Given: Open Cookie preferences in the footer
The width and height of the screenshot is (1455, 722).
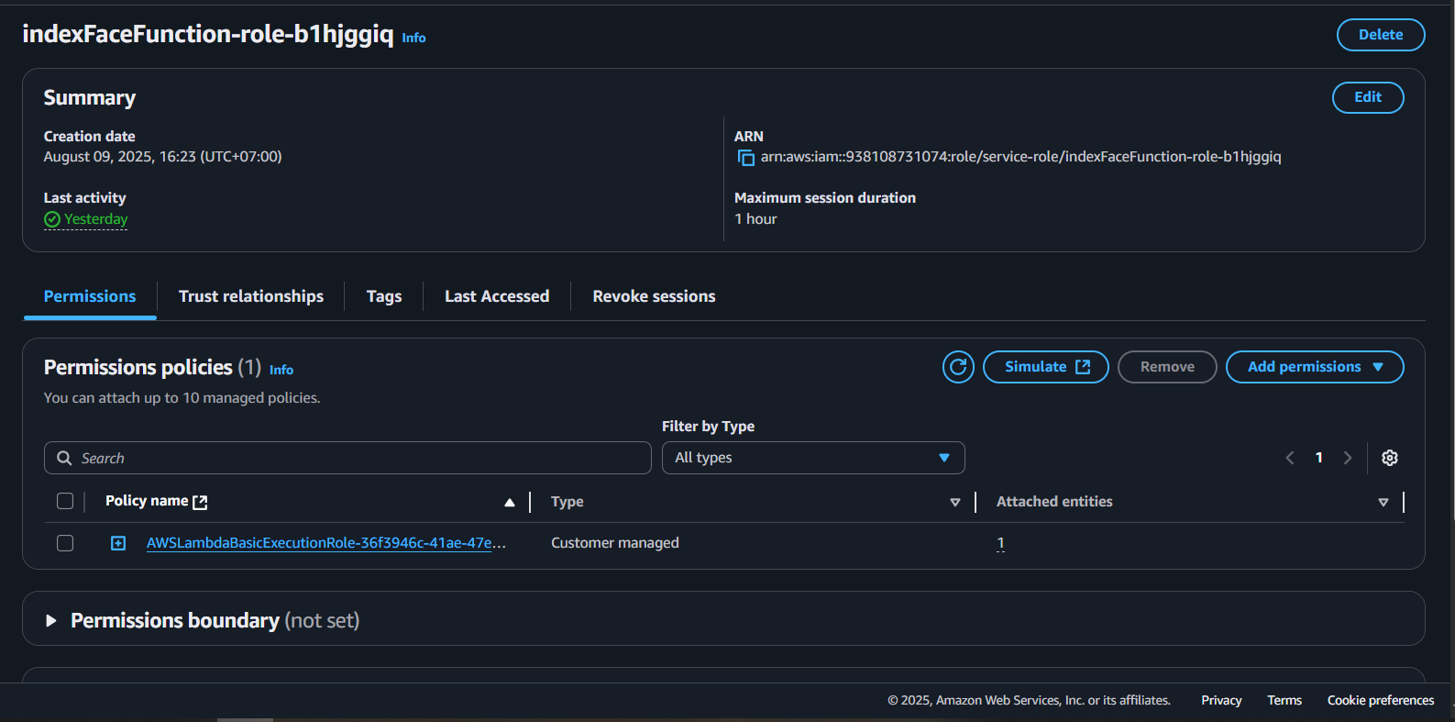Looking at the screenshot, I should click(x=1381, y=700).
